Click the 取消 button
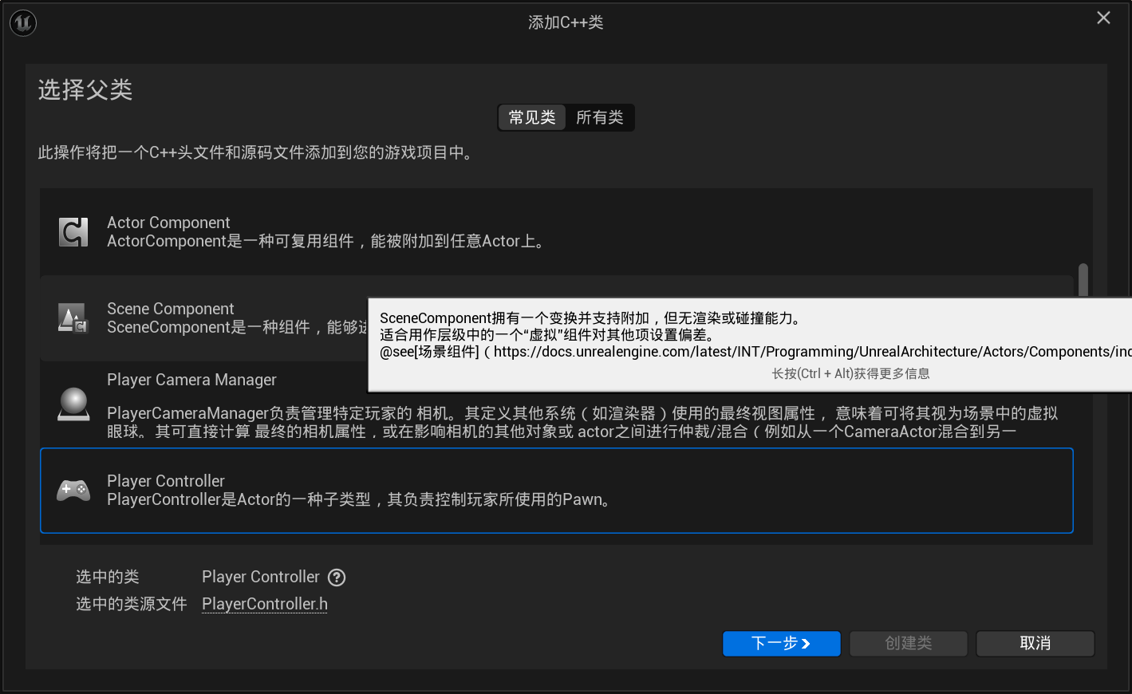The image size is (1132, 694). click(x=1035, y=644)
